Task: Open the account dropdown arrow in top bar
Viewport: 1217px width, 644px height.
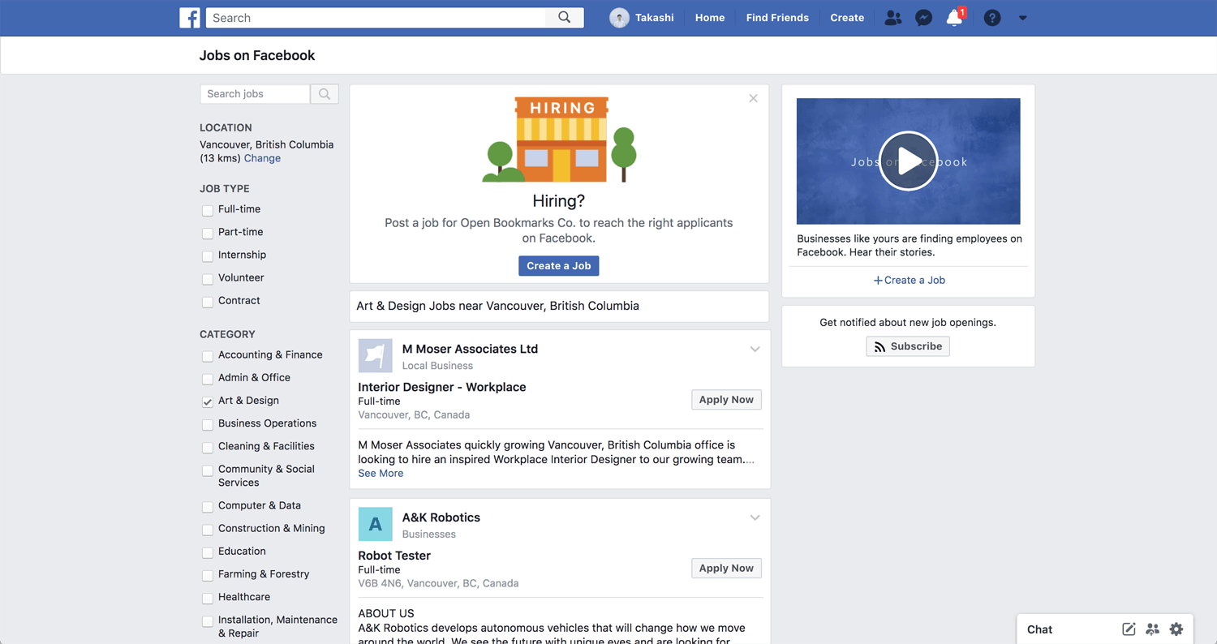Action: 1022,18
